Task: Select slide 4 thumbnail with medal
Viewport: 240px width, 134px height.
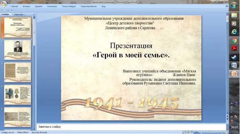Action: coord(17,95)
